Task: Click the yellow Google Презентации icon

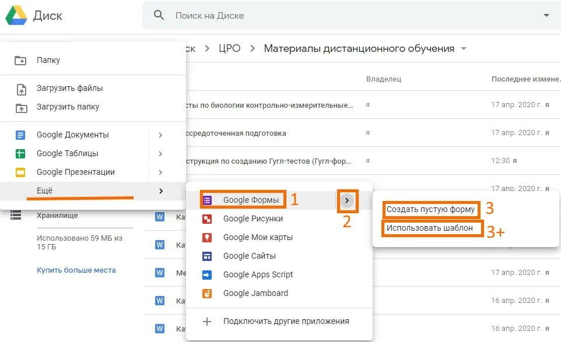Action: coord(20,172)
